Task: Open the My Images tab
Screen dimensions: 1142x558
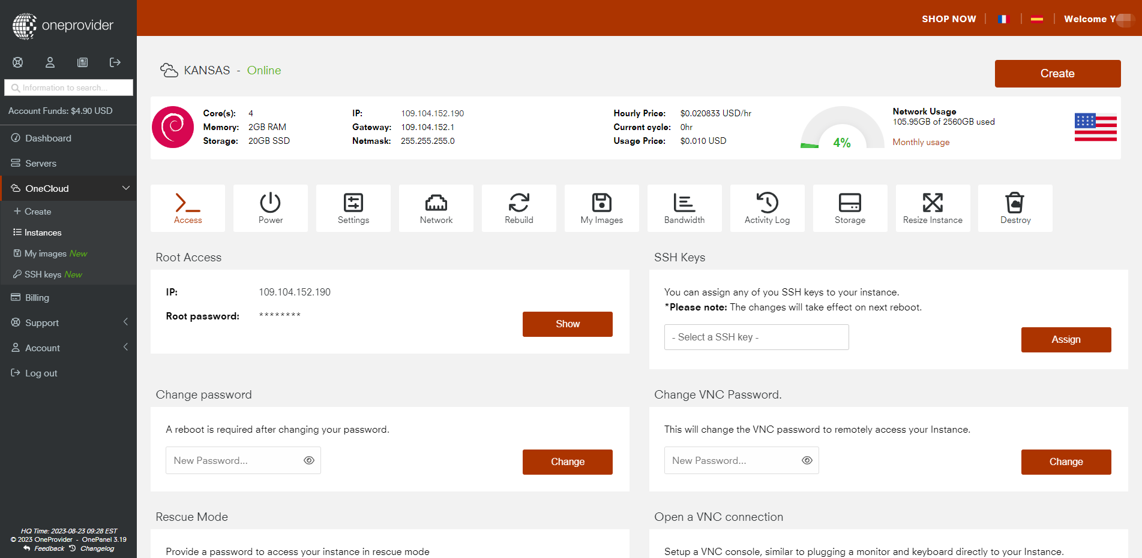Action: coord(602,208)
